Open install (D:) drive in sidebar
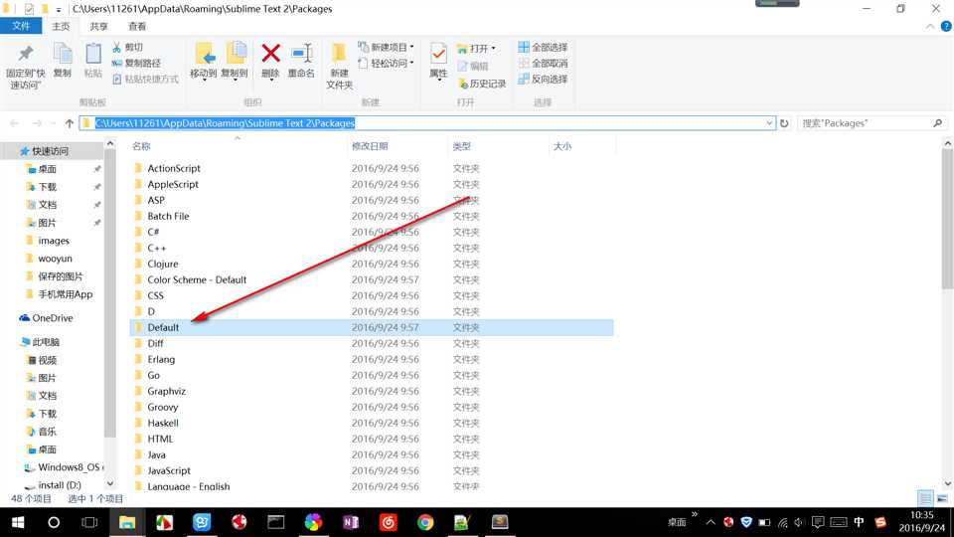Image resolution: width=954 pixels, height=537 pixels. click(53, 485)
